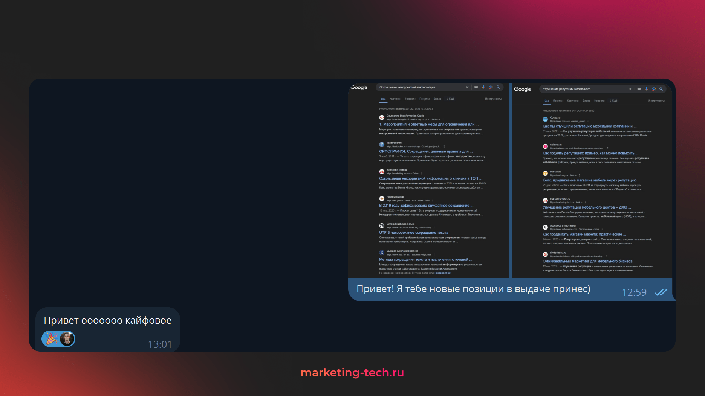The width and height of the screenshot is (705, 396).
Task: Click the marketing-tech.ru link at the bottom
Action: point(352,372)
